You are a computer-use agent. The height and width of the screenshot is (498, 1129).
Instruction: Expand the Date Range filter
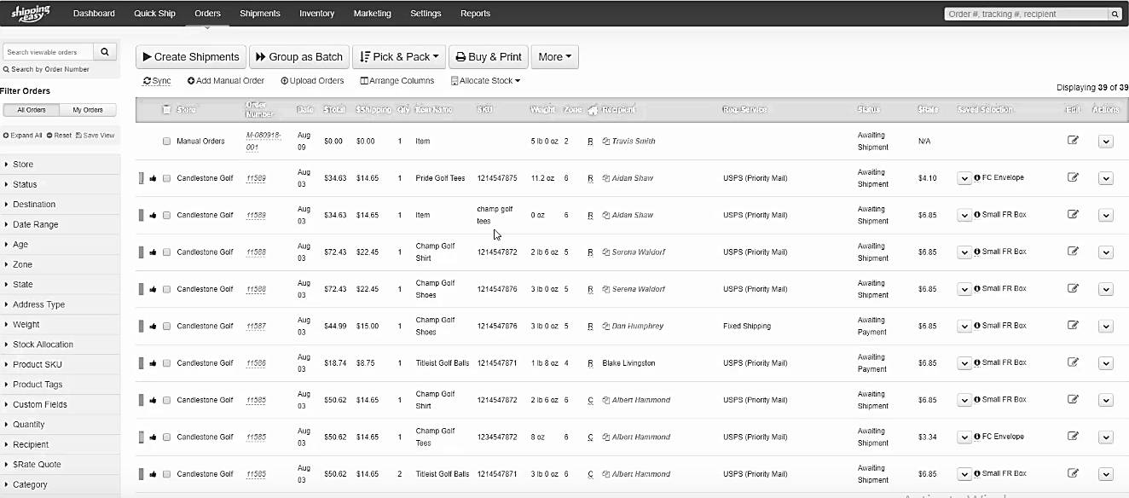[60, 224]
